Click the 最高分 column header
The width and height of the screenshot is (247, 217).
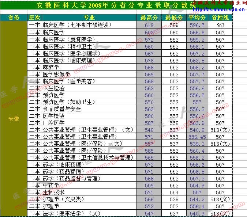click(149, 18)
